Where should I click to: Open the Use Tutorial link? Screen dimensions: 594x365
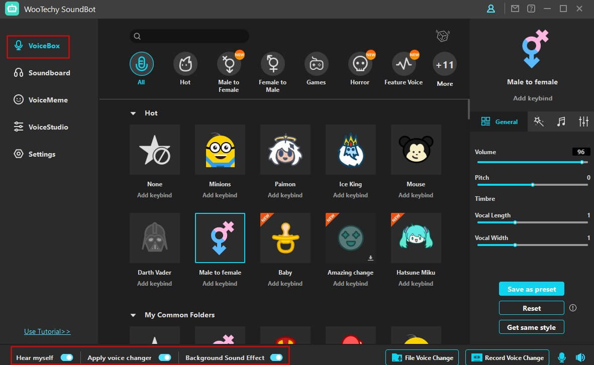(x=47, y=331)
